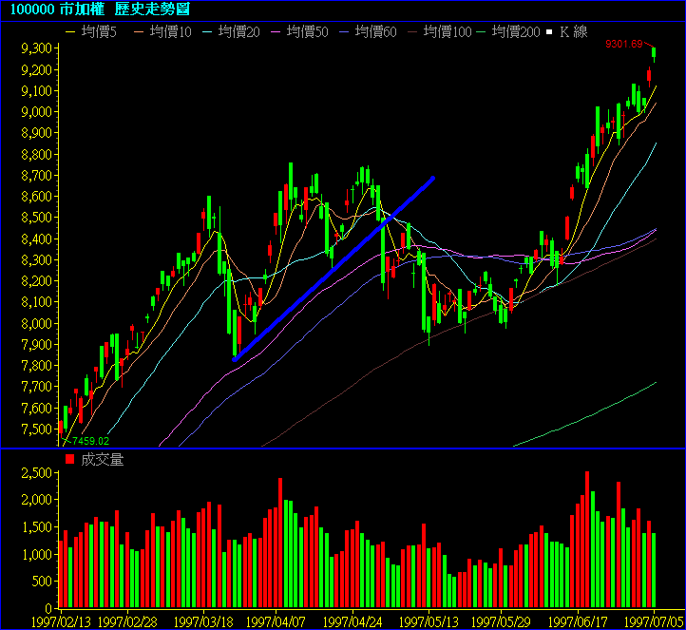Click the 2,500 volume axis label
686x630 pixels.
37,473
